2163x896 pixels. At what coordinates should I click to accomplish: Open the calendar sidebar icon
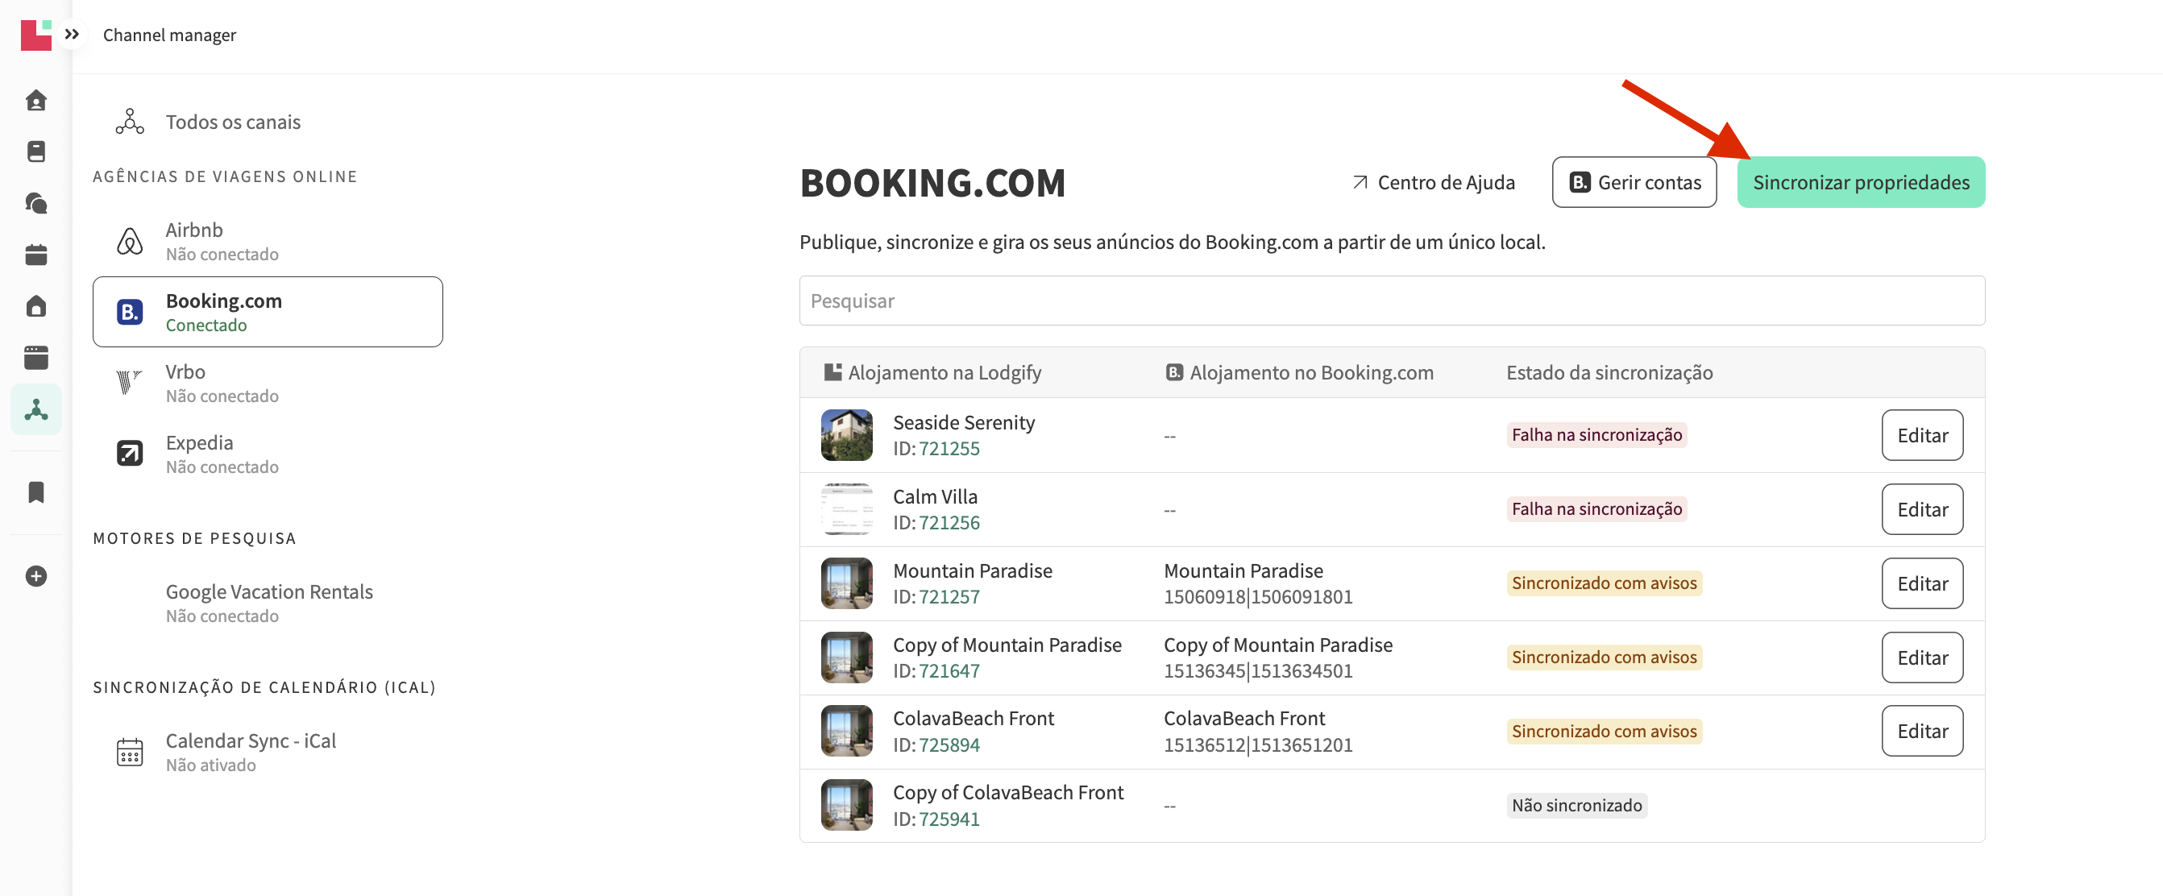pos(36,255)
